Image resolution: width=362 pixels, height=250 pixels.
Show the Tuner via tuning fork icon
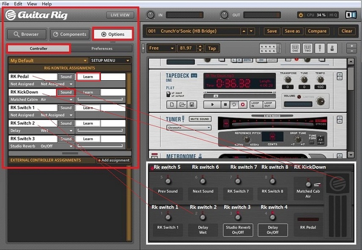[x=320, y=48]
